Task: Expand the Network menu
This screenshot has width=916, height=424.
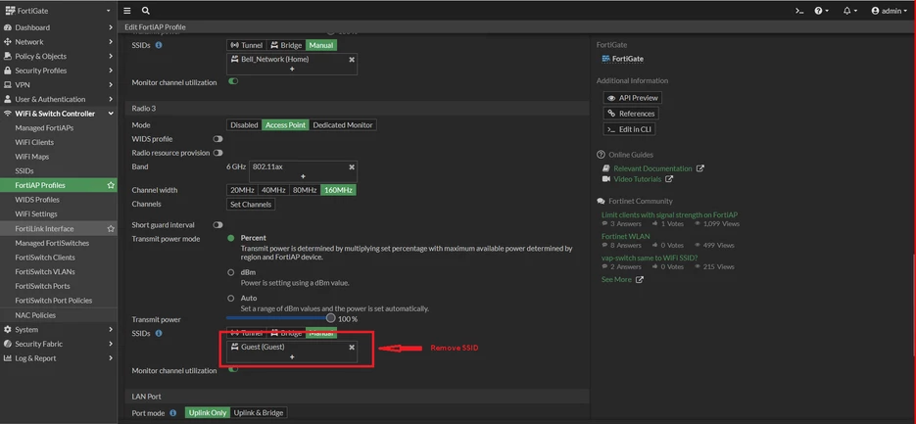Action: (x=59, y=42)
